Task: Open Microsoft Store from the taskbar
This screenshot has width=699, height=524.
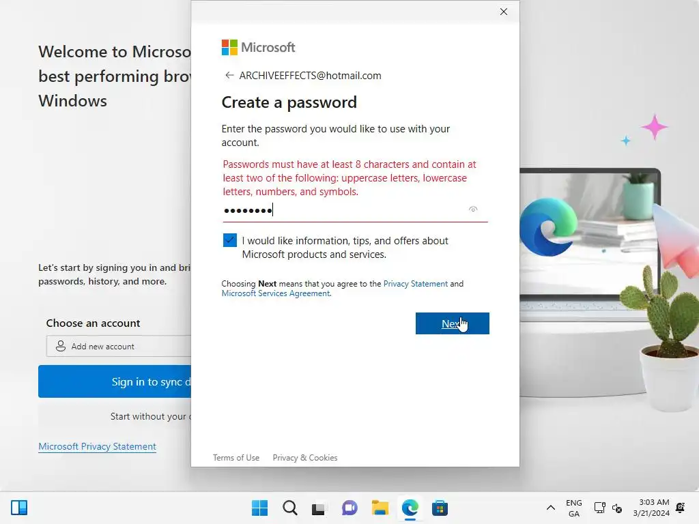Action: pyautogui.click(x=440, y=508)
